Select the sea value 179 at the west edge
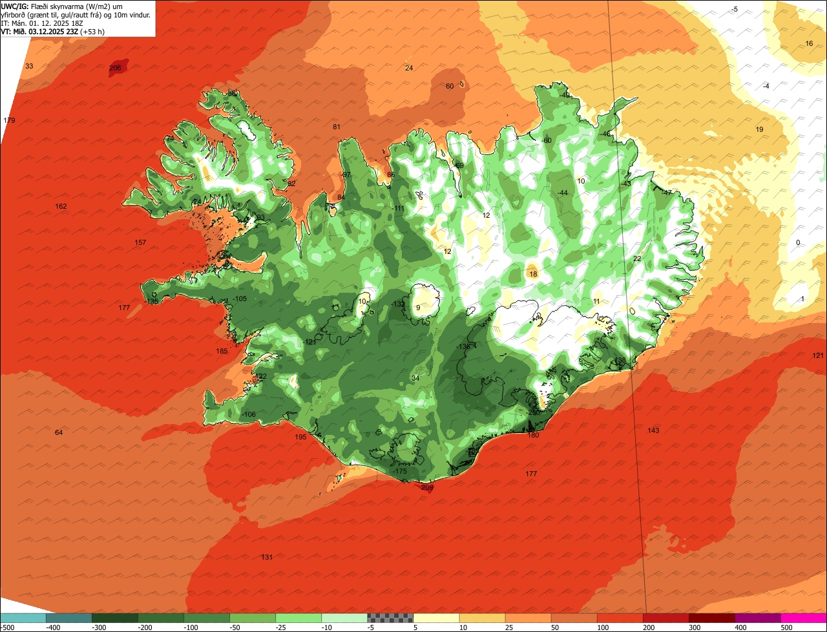Image resolution: width=827 pixels, height=632 pixels. (9, 120)
